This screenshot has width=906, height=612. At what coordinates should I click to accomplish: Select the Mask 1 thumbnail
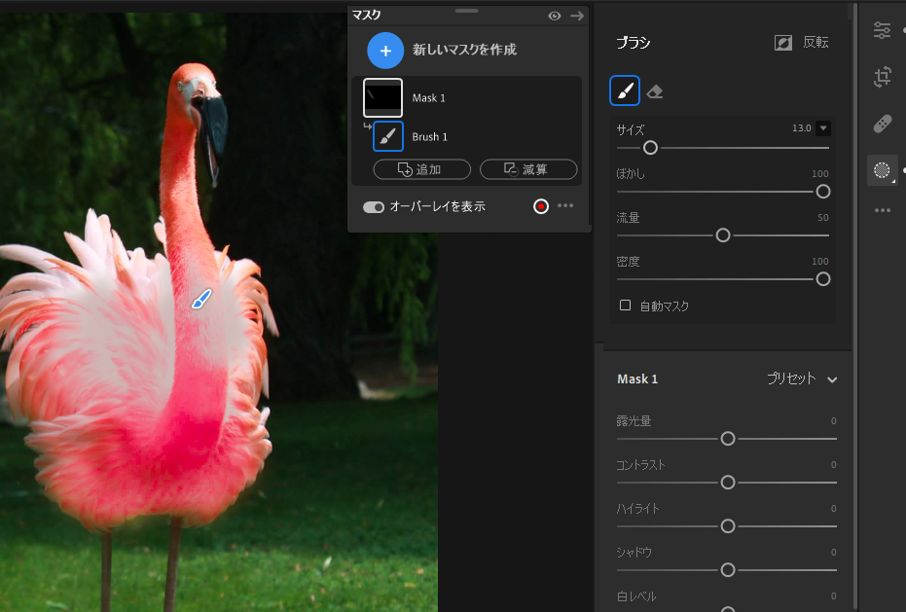(x=382, y=97)
